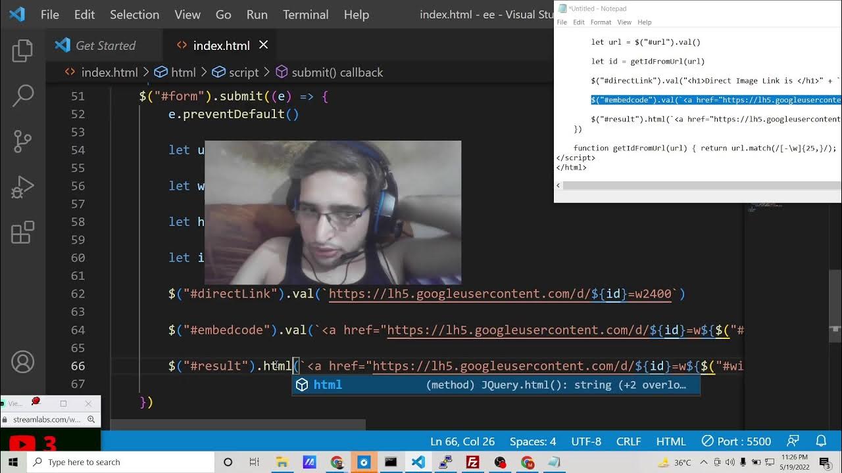Image resolution: width=842 pixels, height=473 pixels.
Task: Close the index.html editor tab
Action: click(x=263, y=45)
